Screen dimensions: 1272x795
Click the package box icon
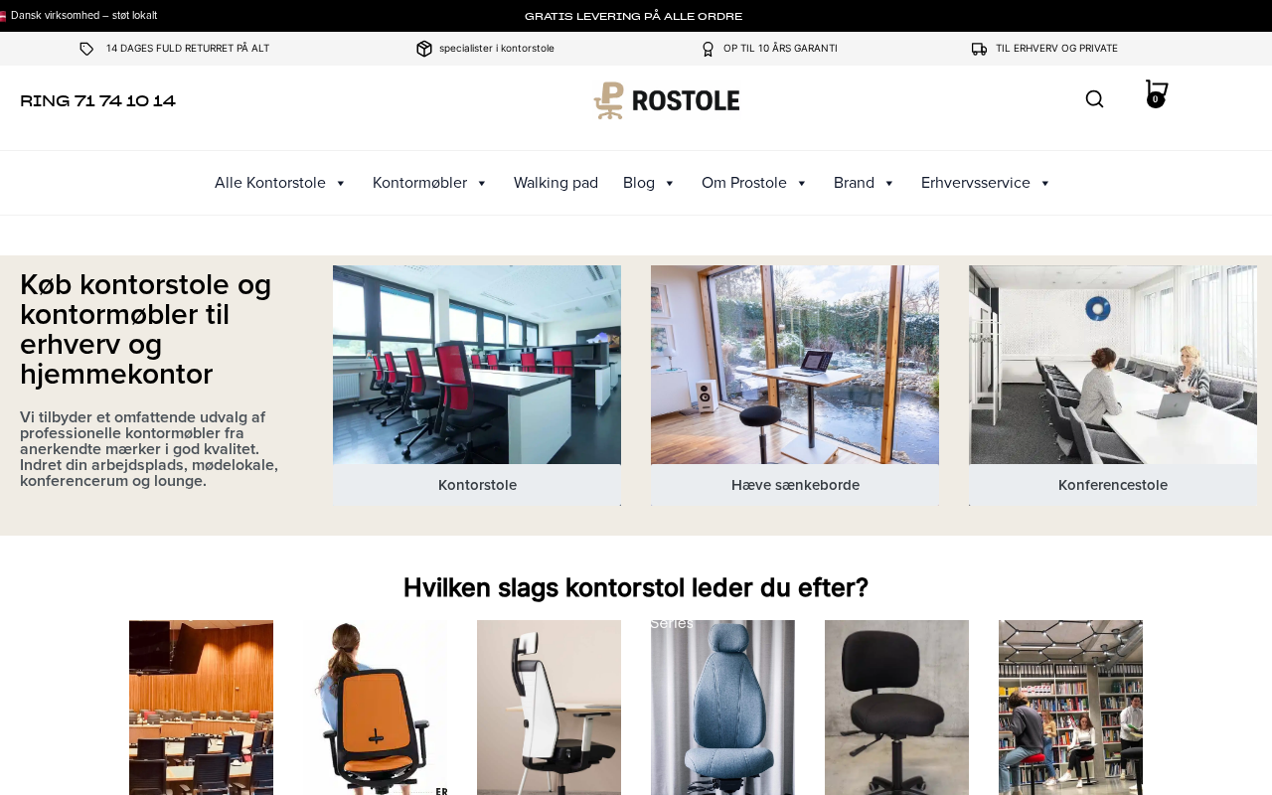point(424,49)
